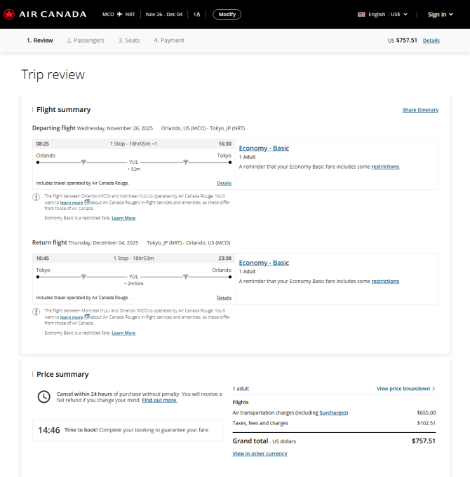Select the 3. Seats step tab
Image resolution: width=470 pixels, height=477 pixels.
coord(129,41)
